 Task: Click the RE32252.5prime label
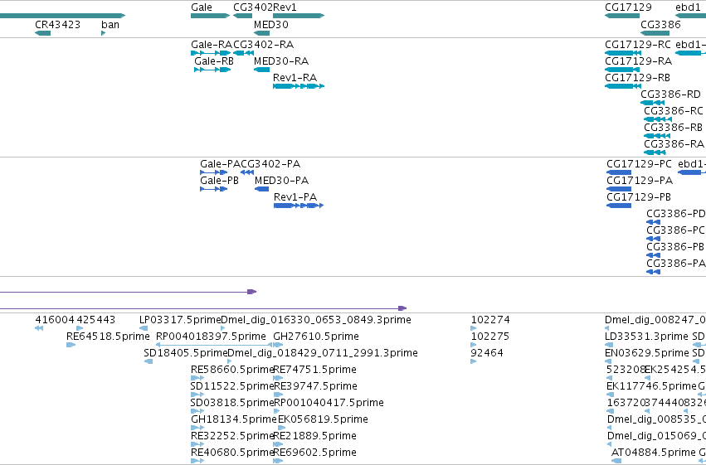coord(232,437)
